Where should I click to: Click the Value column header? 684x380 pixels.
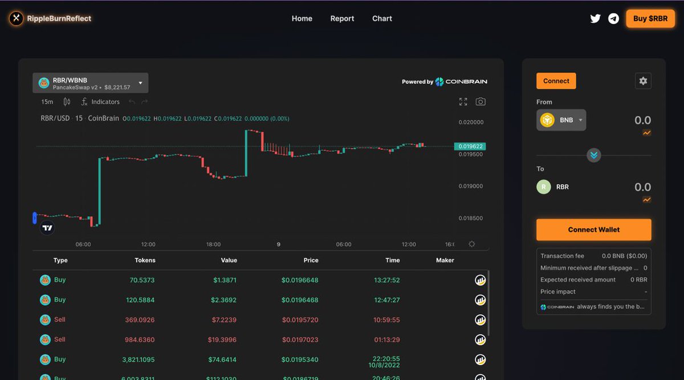point(229,260)
